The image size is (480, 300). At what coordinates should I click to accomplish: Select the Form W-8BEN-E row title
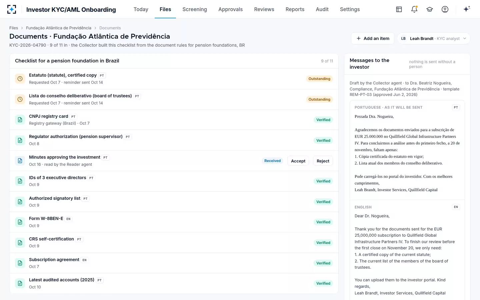(x=46, y=219)
